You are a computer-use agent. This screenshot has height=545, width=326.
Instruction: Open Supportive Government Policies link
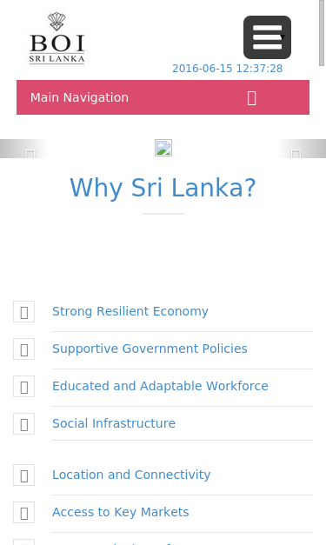[150, 349]
